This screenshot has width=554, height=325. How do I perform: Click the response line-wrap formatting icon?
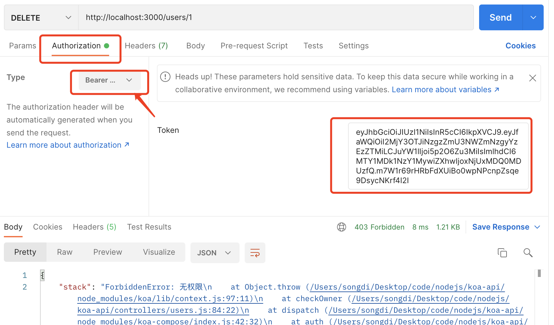pos(255,252)
